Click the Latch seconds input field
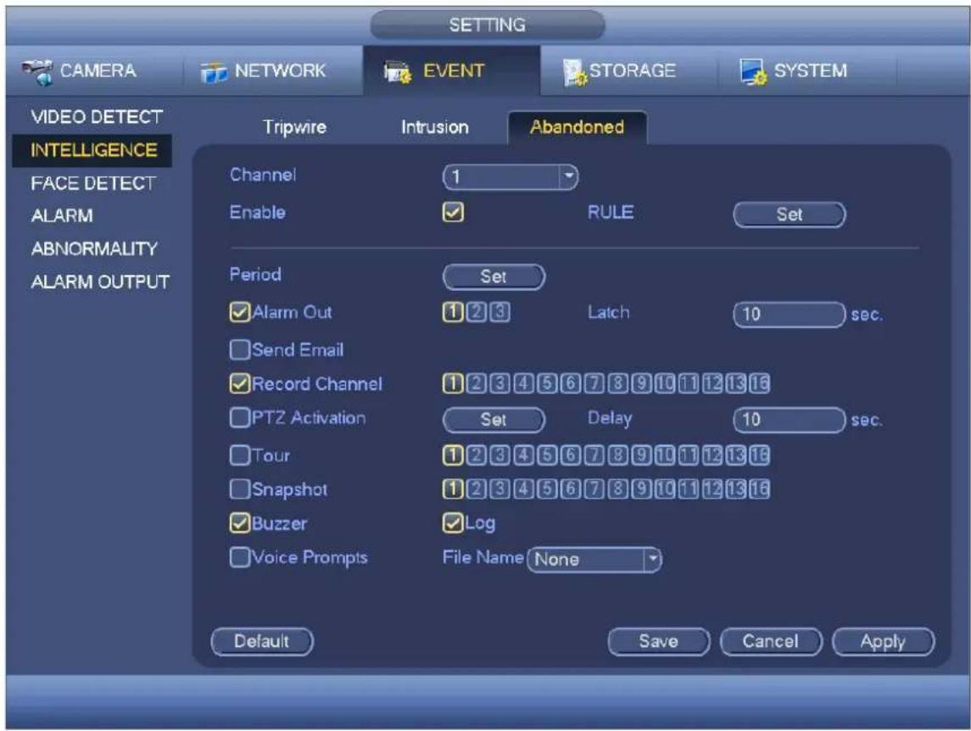This screenshot has width=971, height=731. point(789,314)
